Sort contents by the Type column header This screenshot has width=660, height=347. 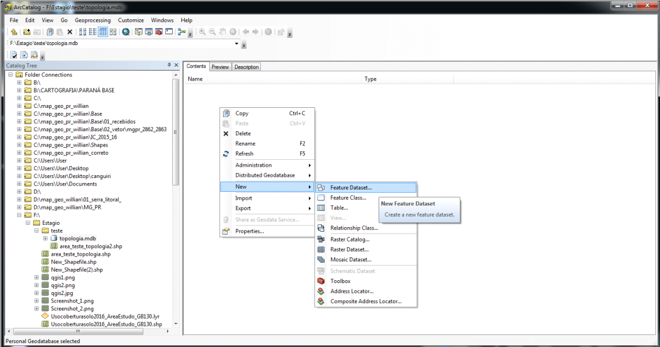pyautogui.click(x=407, y=79)
